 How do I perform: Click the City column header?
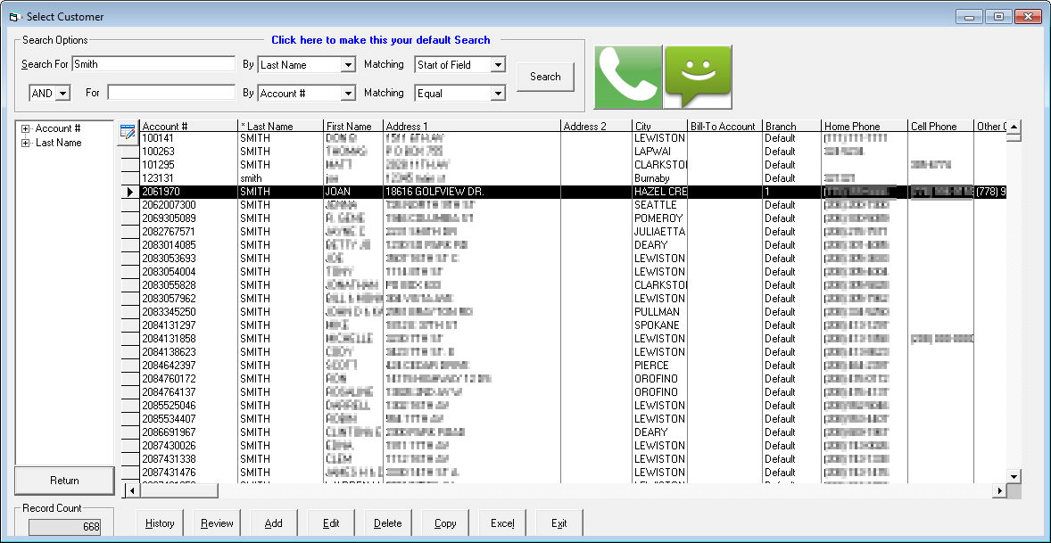point(659,126)
